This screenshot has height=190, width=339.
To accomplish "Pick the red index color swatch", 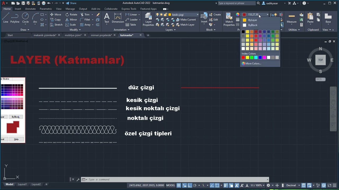I will [243, 58].
